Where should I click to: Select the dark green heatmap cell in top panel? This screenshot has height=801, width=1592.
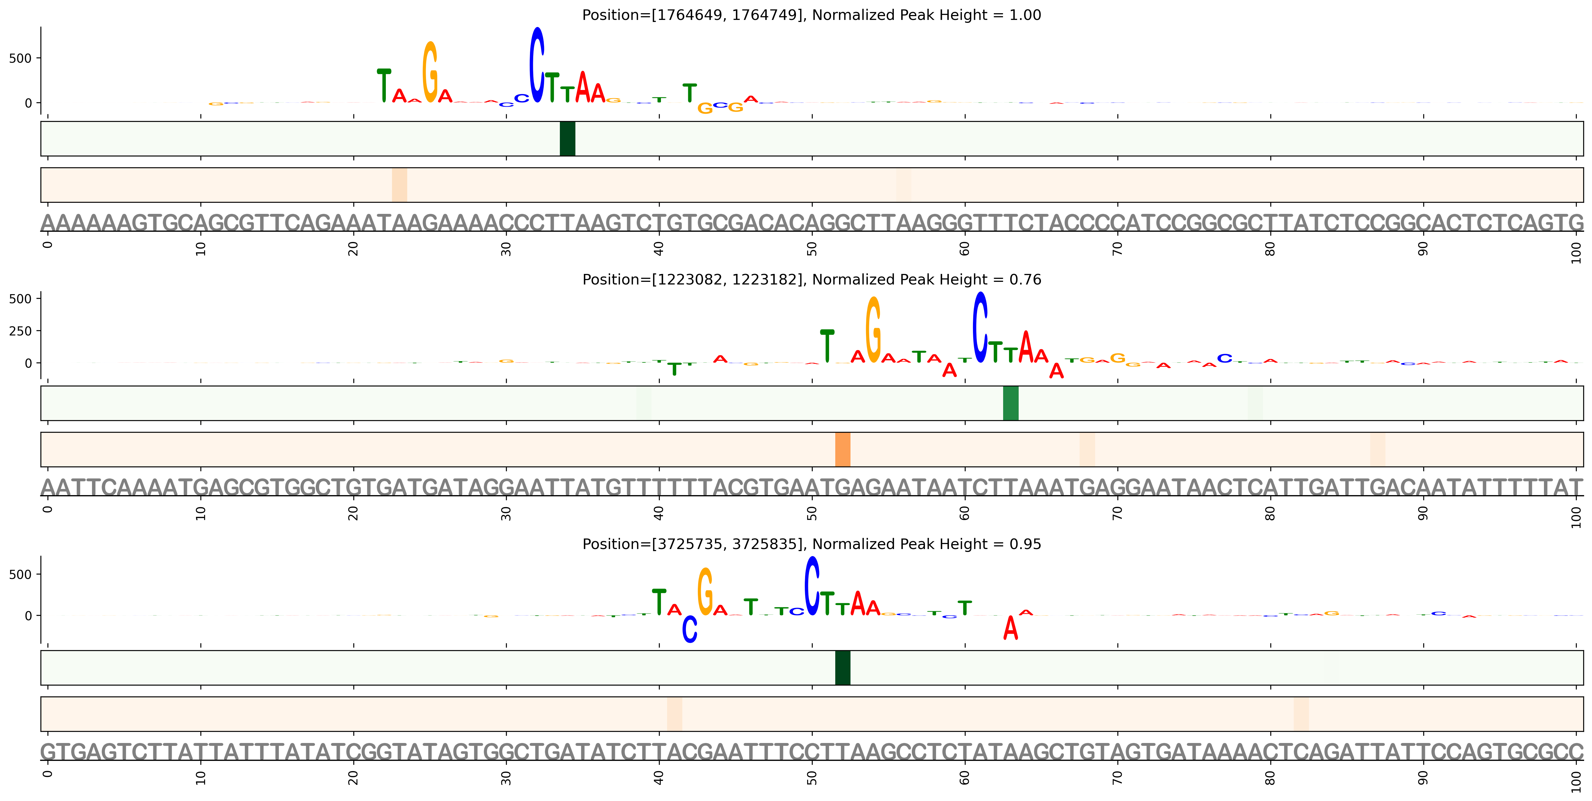click(567, 139)
